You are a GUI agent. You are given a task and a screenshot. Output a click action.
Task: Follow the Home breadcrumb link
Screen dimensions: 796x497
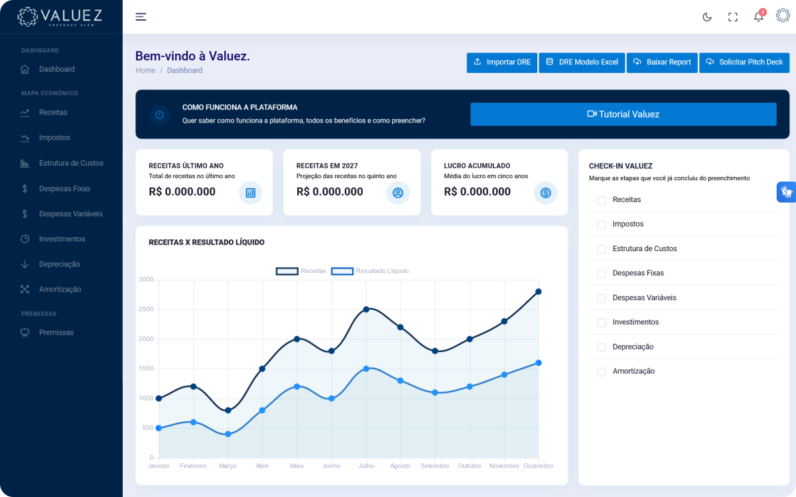coord(145,70)
